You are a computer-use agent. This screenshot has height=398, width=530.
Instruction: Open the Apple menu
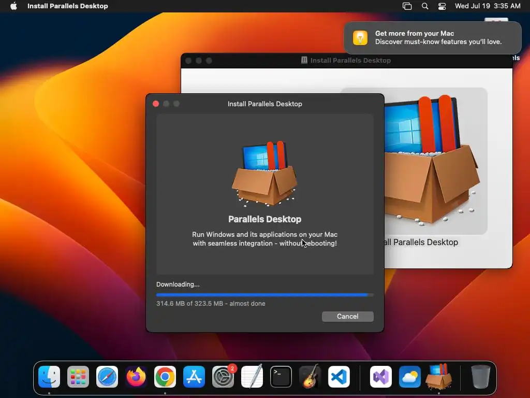(x=13, y=6)
